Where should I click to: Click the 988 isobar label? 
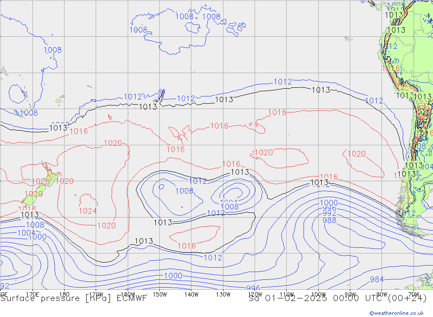click(330, 220)
